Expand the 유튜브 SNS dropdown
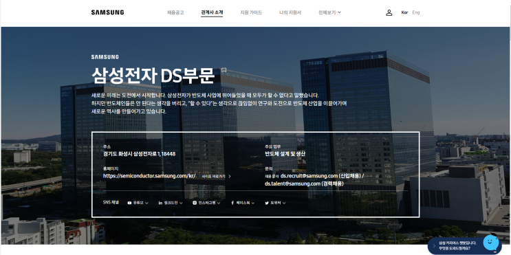Screen dimensions: 511x255 [x=138, y=203]
